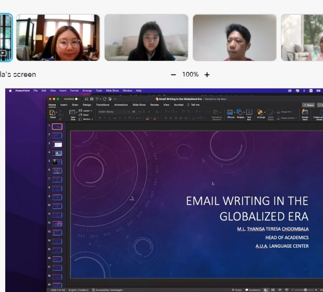Click the New Slide icon

coord(72,112)
